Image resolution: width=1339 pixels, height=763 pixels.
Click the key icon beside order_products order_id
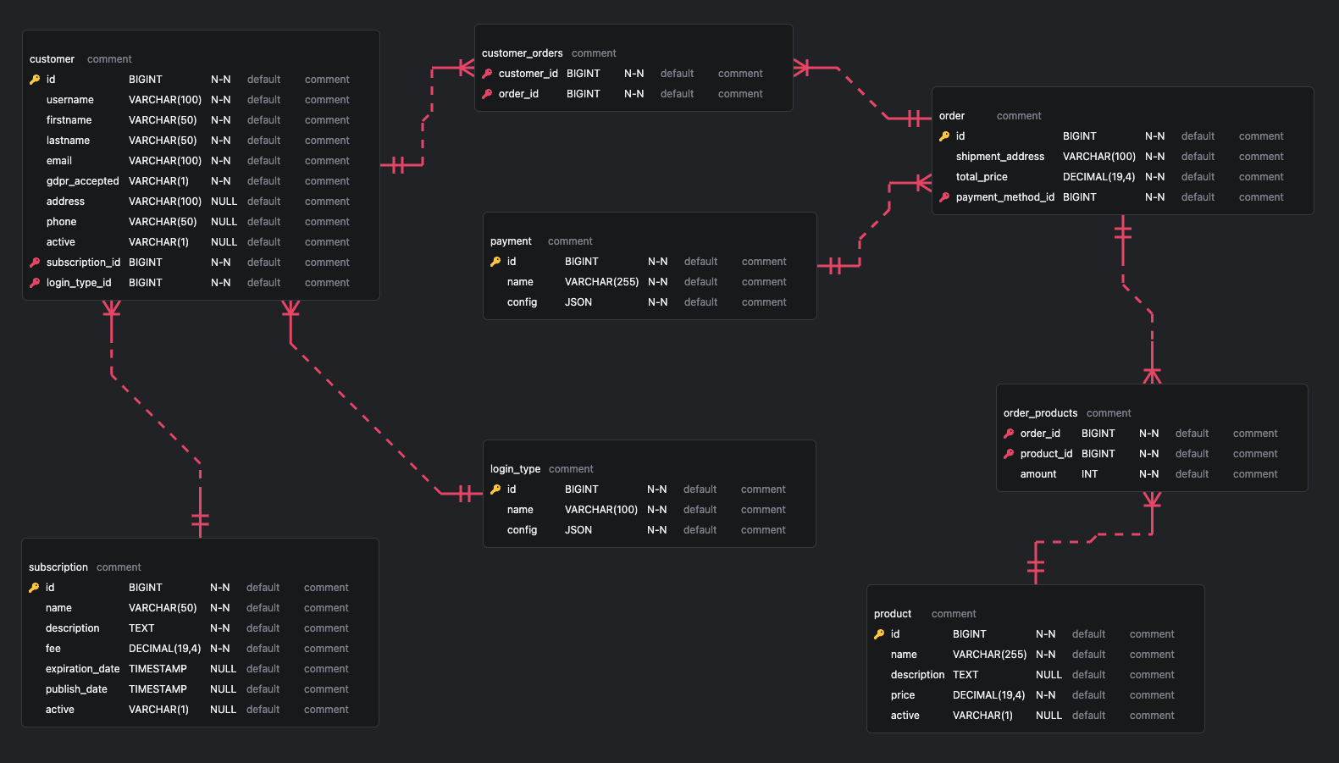[1009, 434]
